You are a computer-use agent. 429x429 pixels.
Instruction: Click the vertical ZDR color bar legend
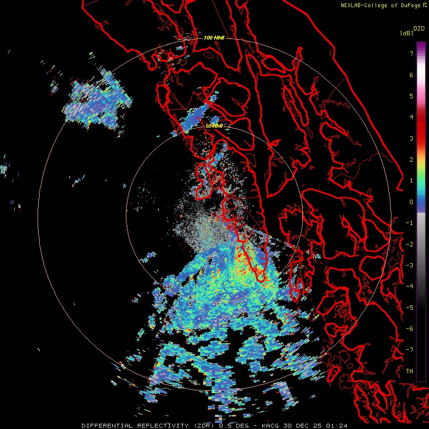coord(421,212)
